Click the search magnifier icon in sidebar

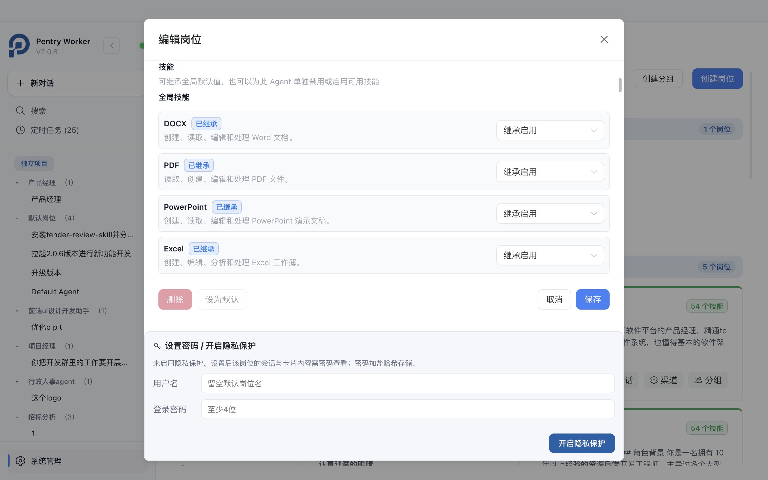point(20,111)
